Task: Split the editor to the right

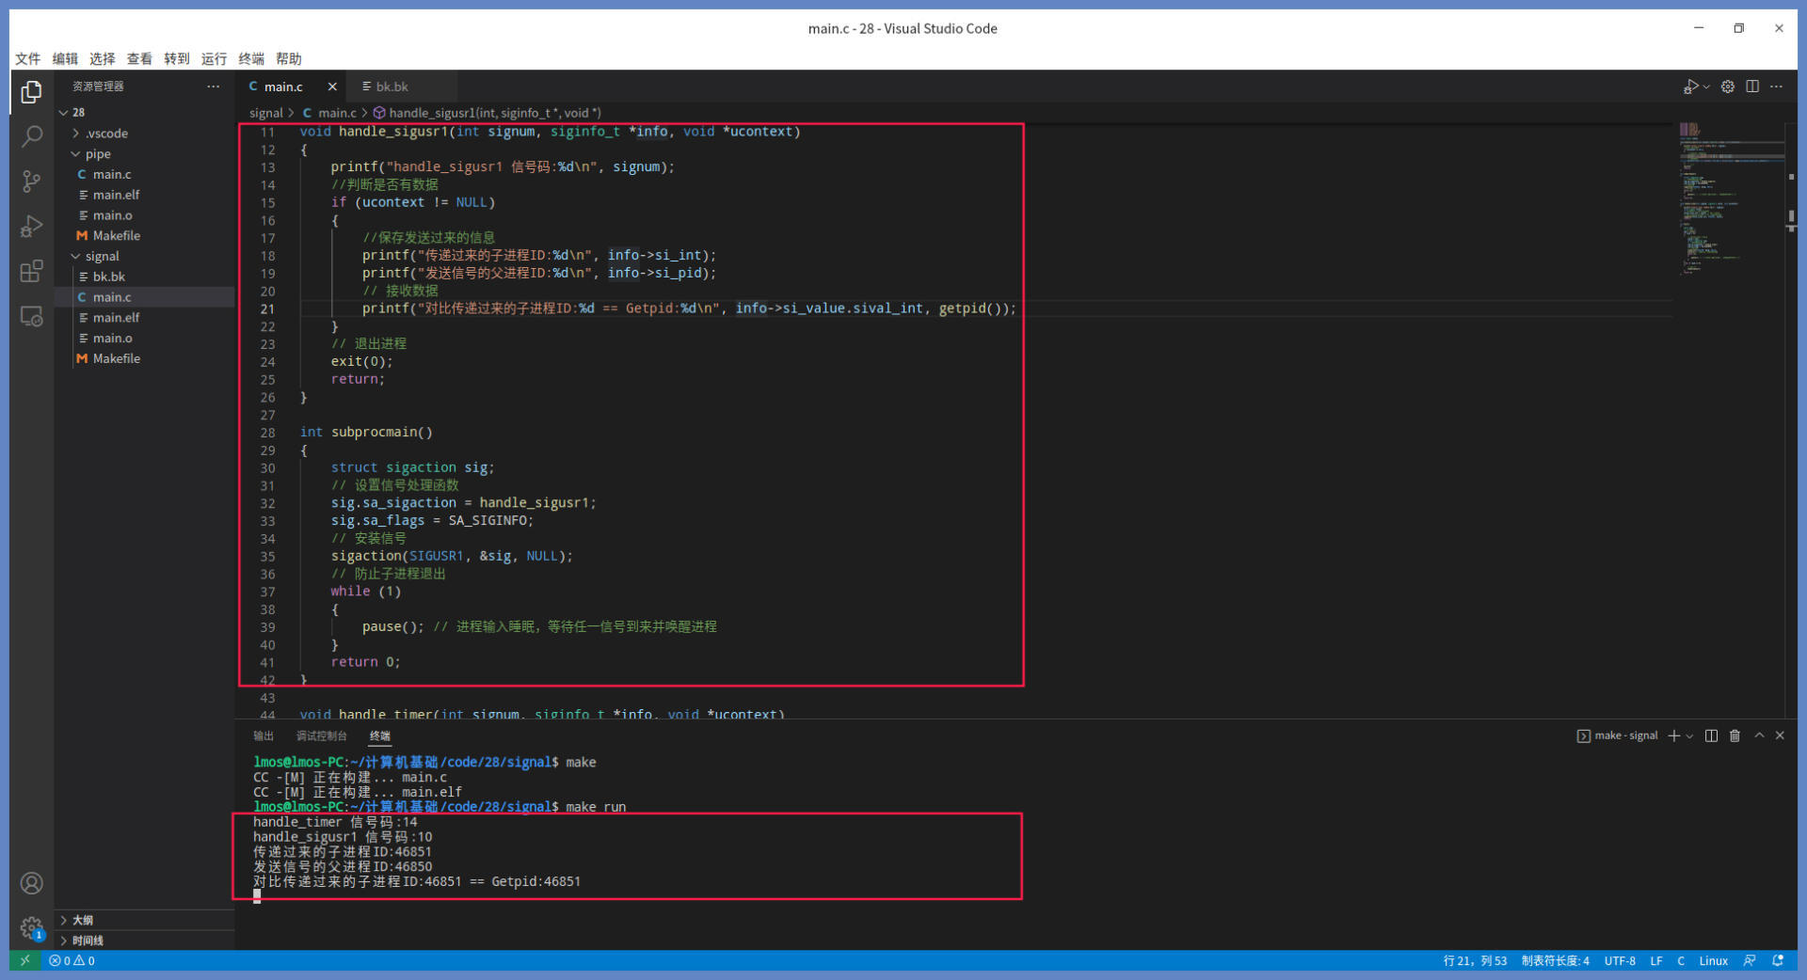Action: point(1751,87)
